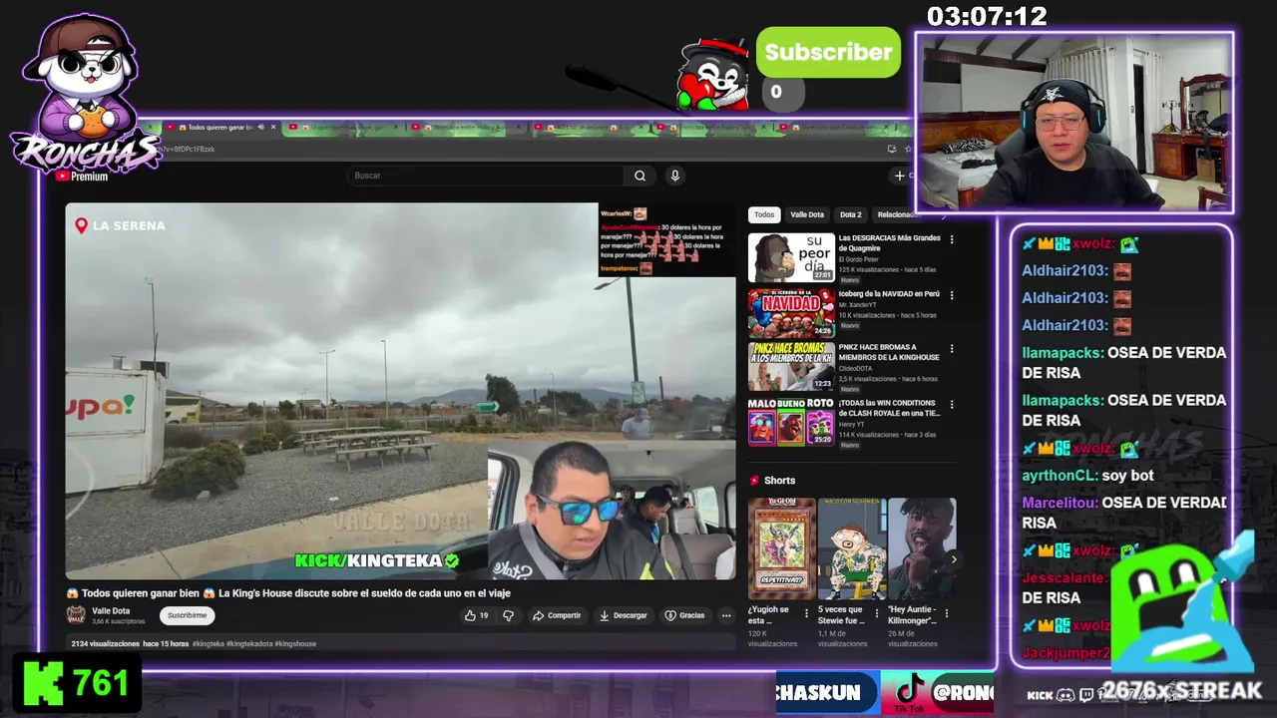1277x718 pixels.
Task: Click the Henry YT channel name
Action: 852,425
